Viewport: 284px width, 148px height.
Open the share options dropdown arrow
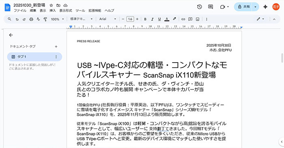(x=255, y=7)
